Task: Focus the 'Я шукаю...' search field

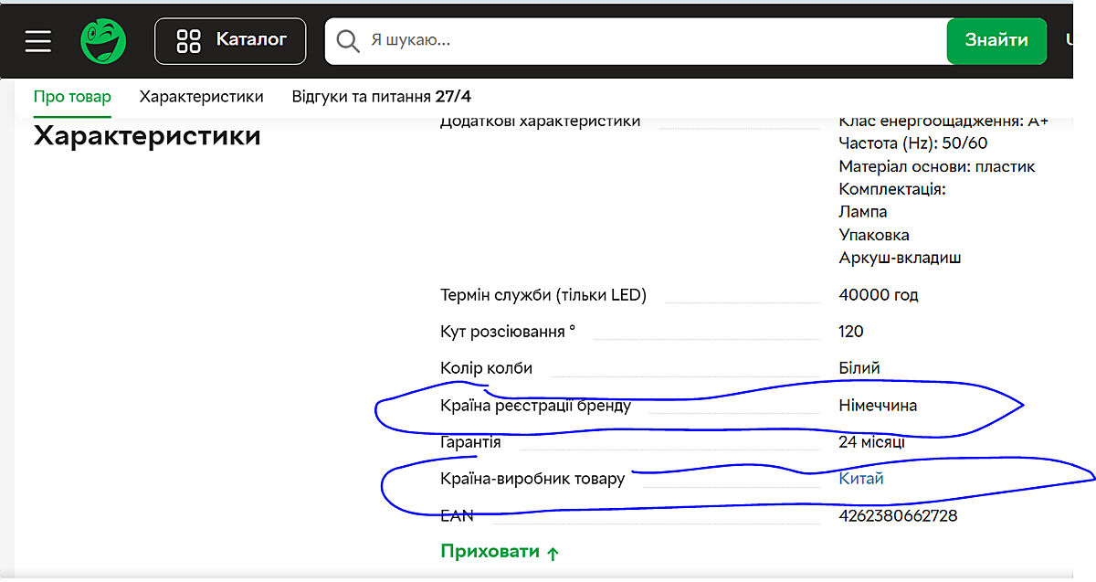Action: 639,41
